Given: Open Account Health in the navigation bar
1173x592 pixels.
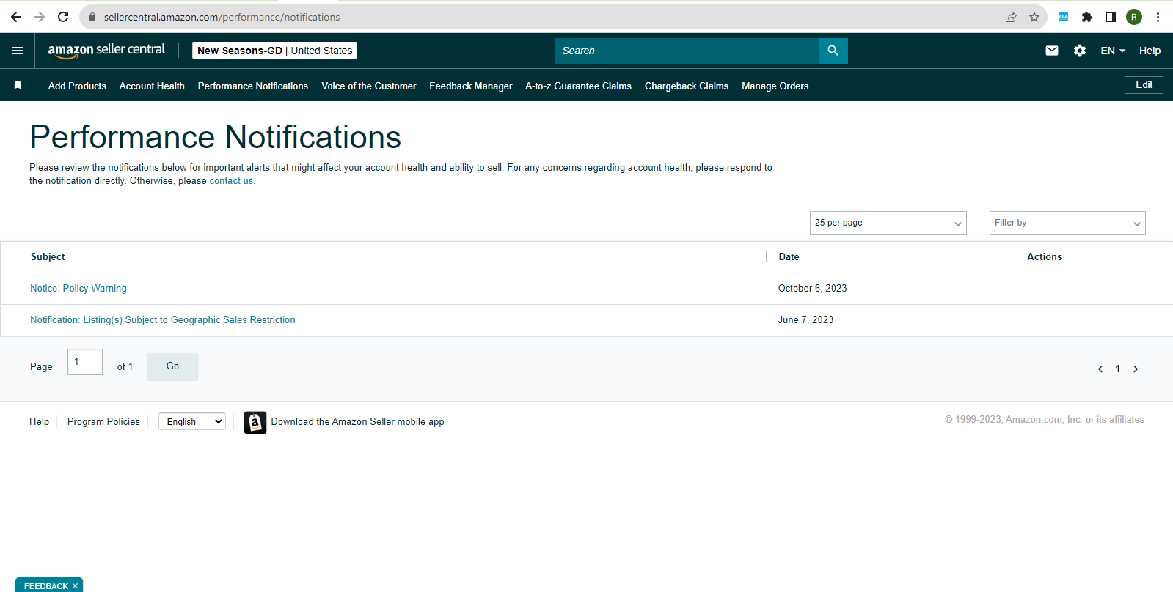Looking at the screenshot, I should click(x=152, y=86).
